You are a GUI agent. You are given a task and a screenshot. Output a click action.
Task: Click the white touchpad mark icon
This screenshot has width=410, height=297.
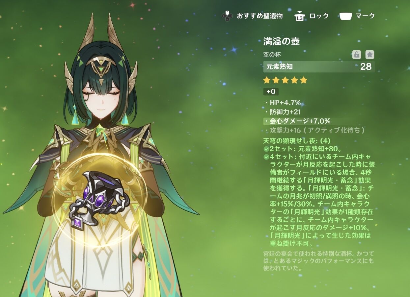[345, 16]
